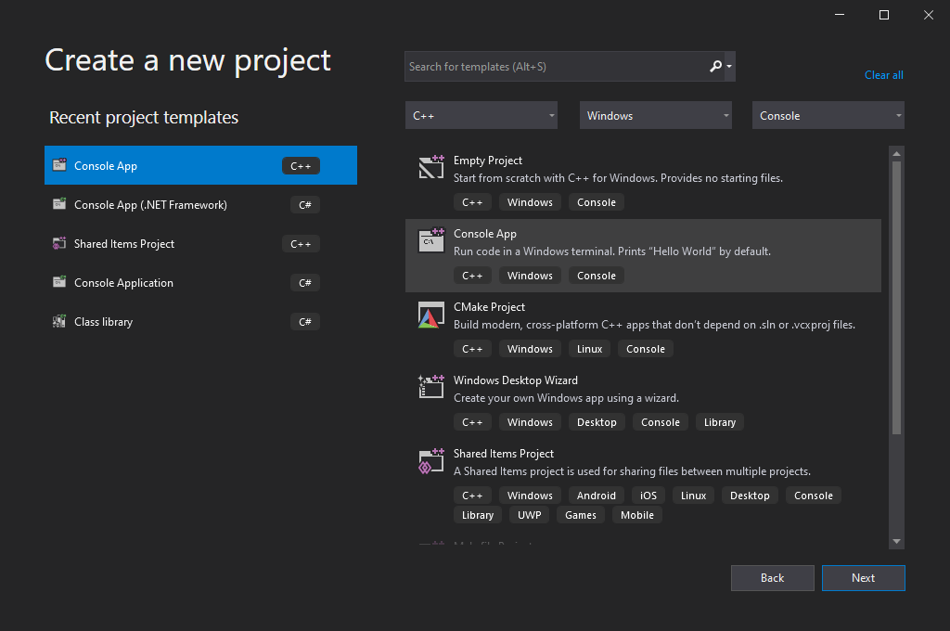Open the Windows platform filter dropdown
Viewport: 950px width, 631px height.
[655, 116]
